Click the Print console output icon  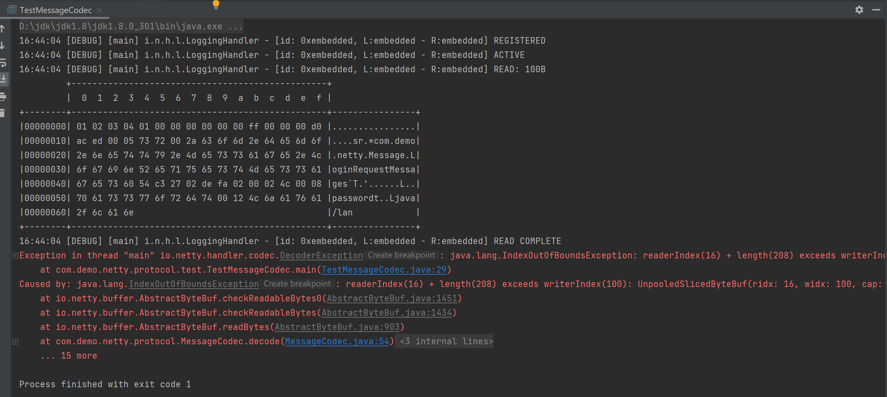pyautogui.click(x=3, y=97)
